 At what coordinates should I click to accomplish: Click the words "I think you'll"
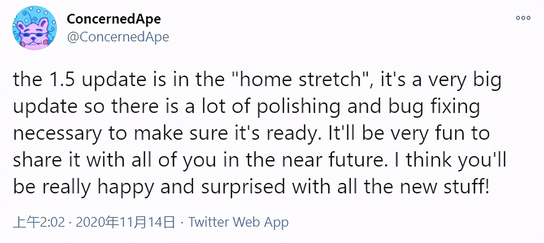pyautogui.click(x=450, y=161)
